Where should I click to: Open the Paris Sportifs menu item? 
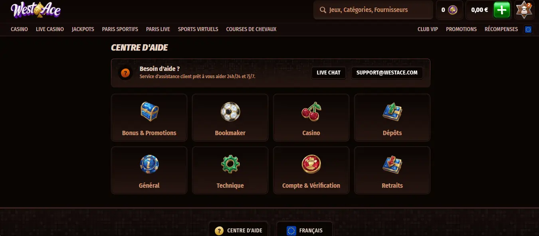pos(120,29)
